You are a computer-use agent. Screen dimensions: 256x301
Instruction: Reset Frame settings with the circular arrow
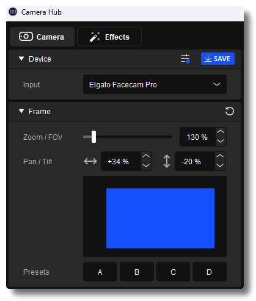(x=230, y=111)
